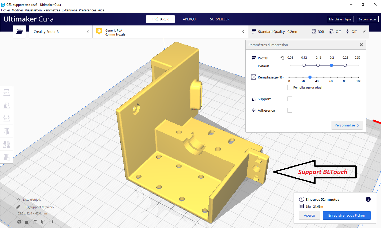This screenshot has width=381, height=228.
Task: Click the Se connecter button
Action: [x=367, y=19]
